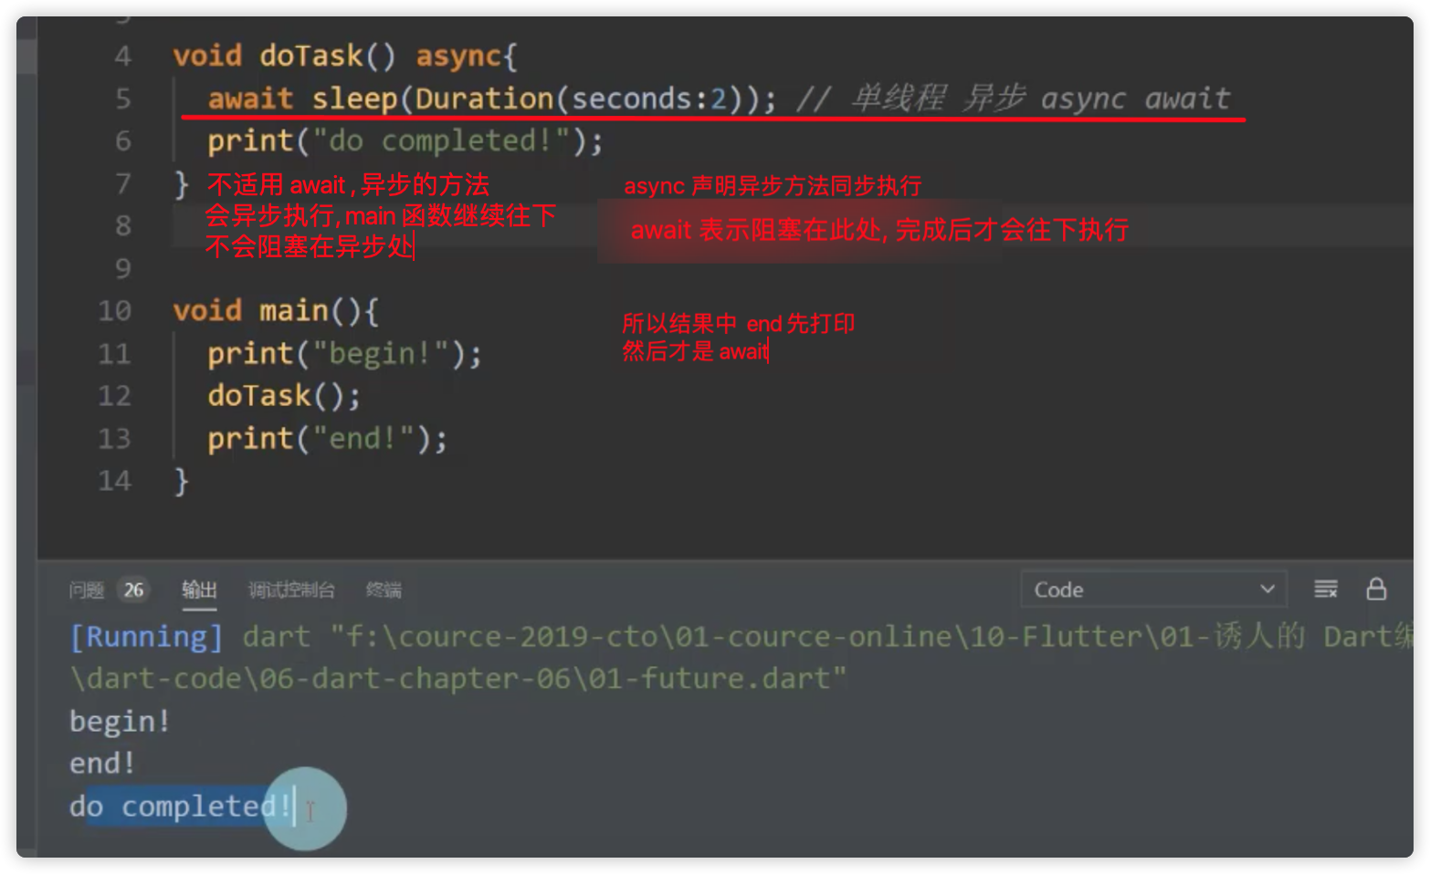Click the "begin!" string on line 11

click(x=382, y=354)
